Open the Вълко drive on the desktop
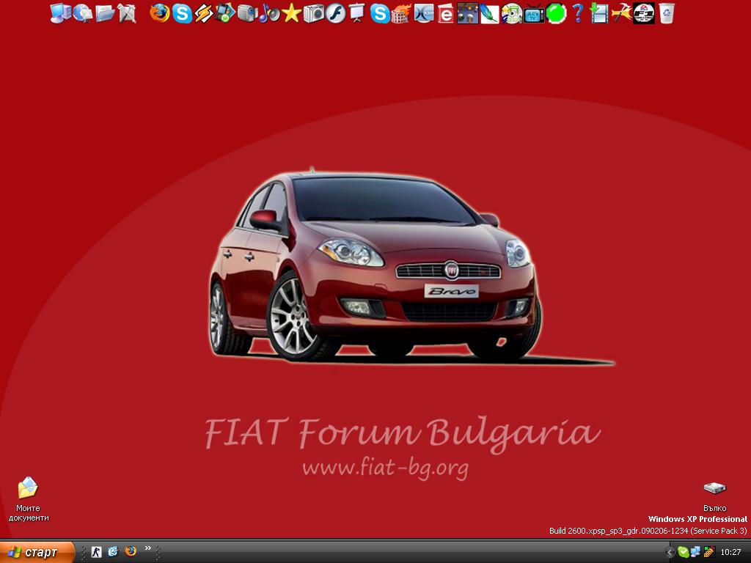Image resolution: width=751 pixels, height=563 pixels. (x=714, y=497)
